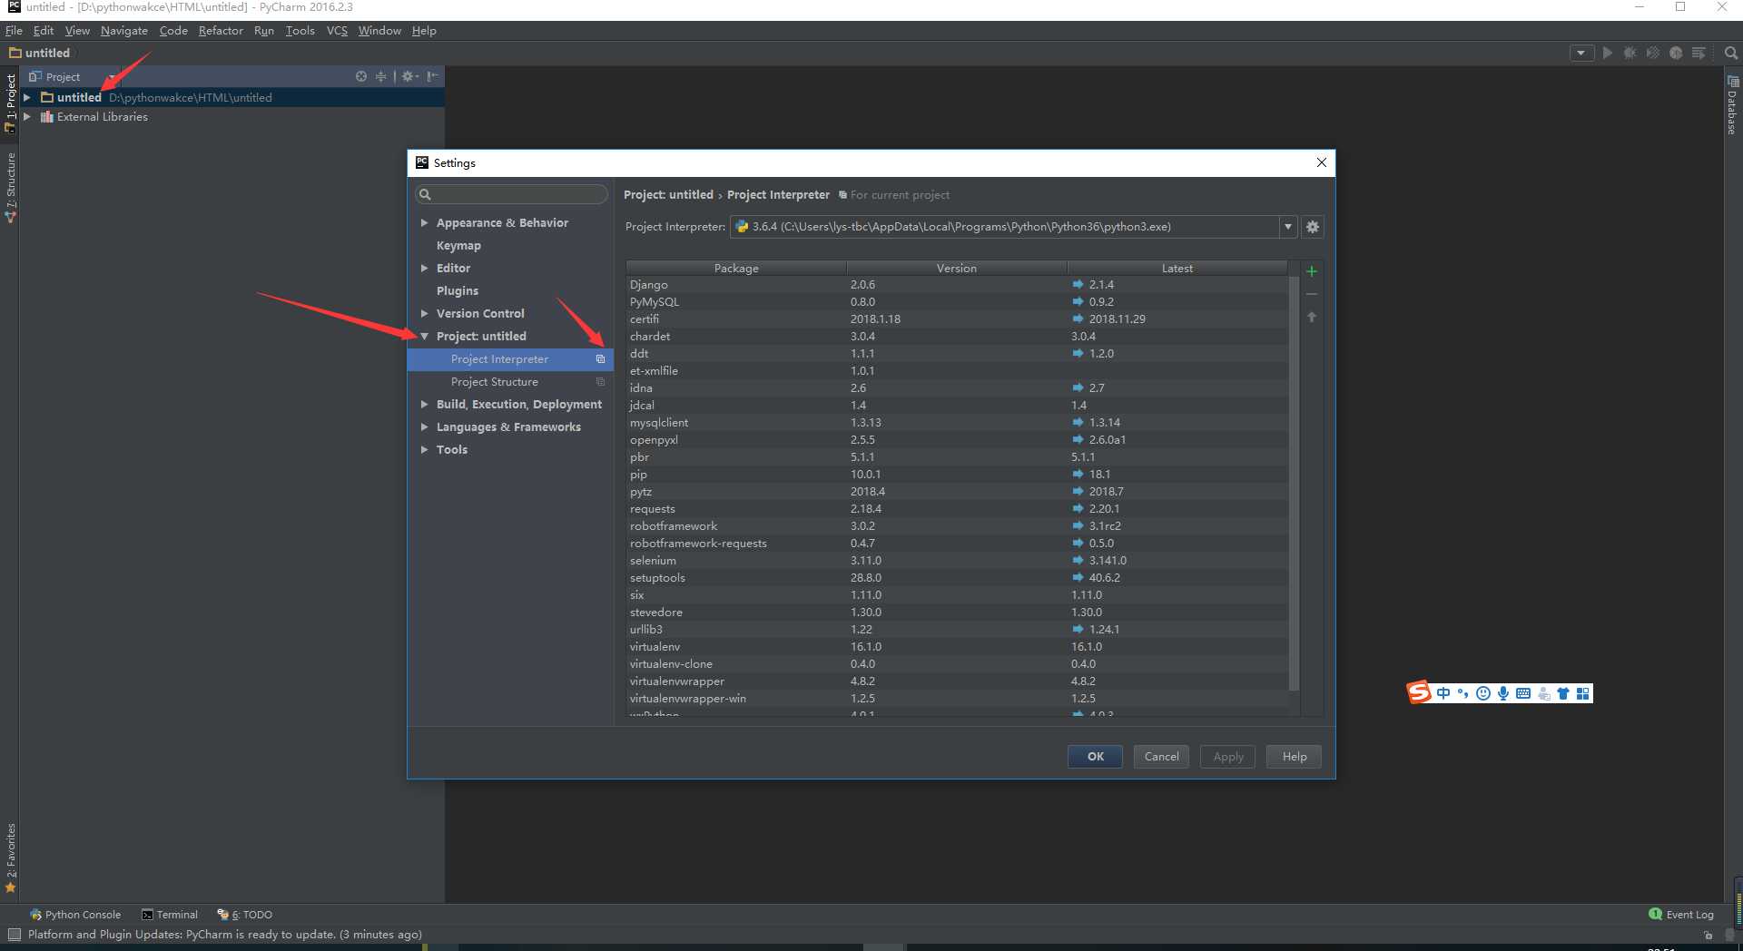Sort by Package column header

tap(735, 269)
